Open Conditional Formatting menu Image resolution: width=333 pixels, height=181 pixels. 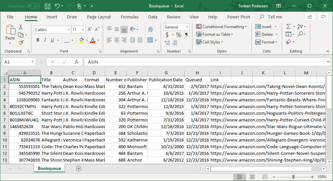coord(222,27)
